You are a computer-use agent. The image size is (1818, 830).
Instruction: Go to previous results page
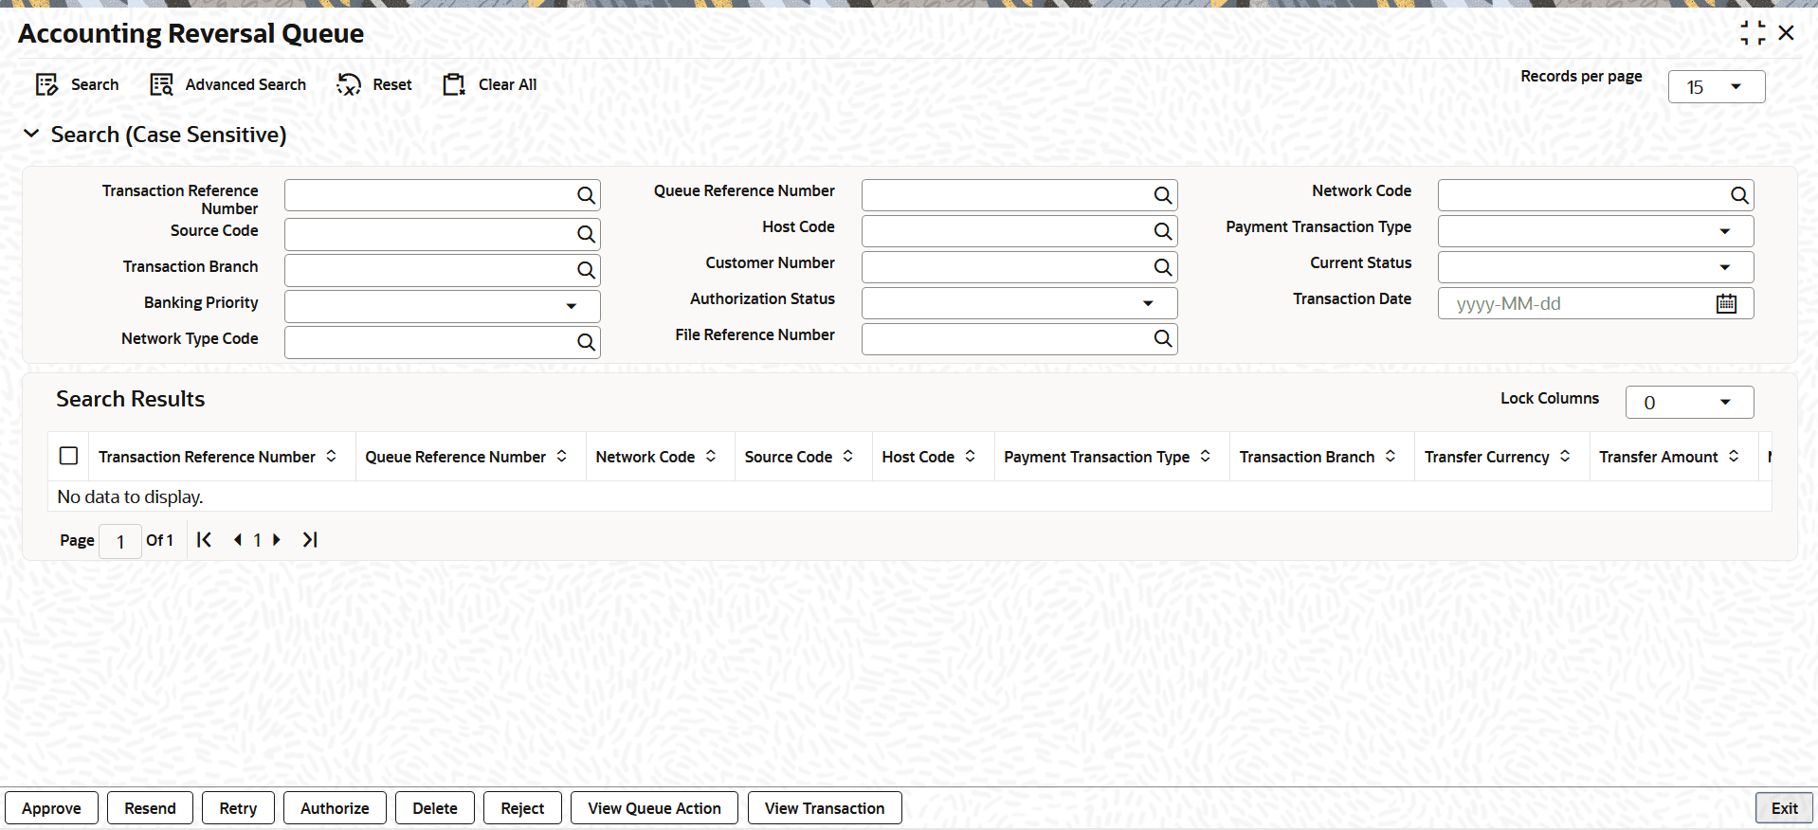coord(237,539)
